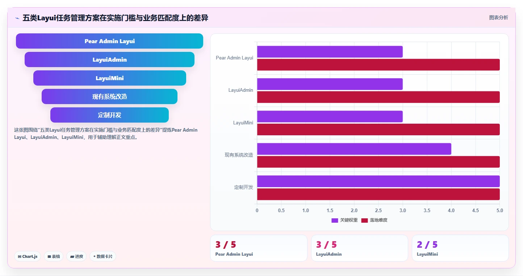Open the Pear Admin Layui 3 / 5 card
The image size is (523, 276).
[259, 248]
